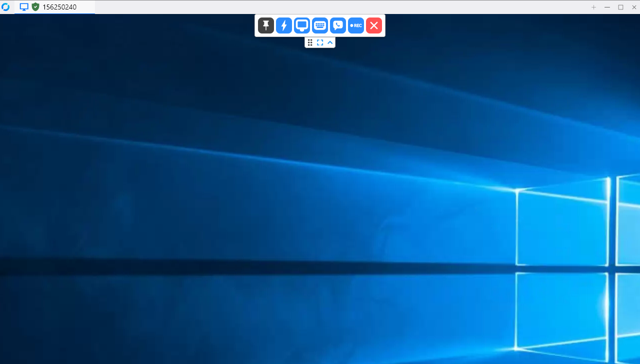Maximize the remote session window

pyautogui.click(x=620, y=7)
